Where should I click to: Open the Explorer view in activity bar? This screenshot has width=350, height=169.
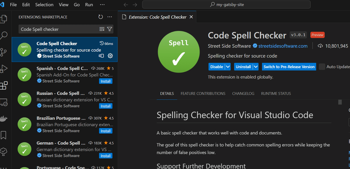coord(4,18)
